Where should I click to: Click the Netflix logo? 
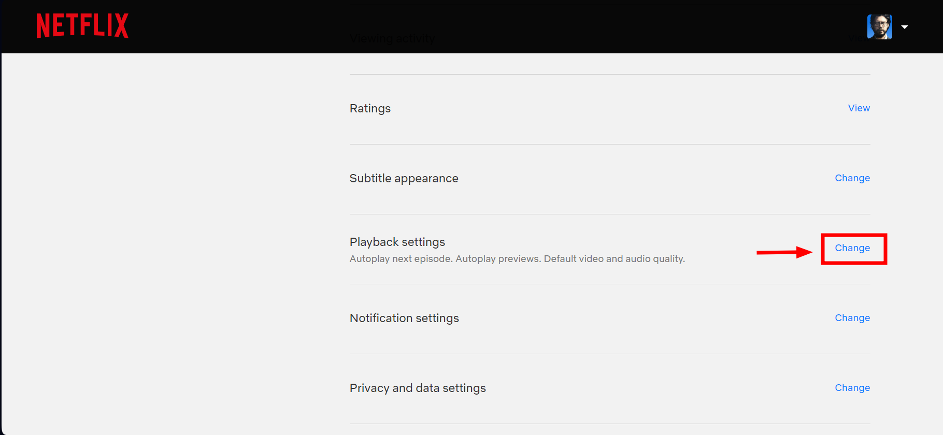[x=82, y=25]
